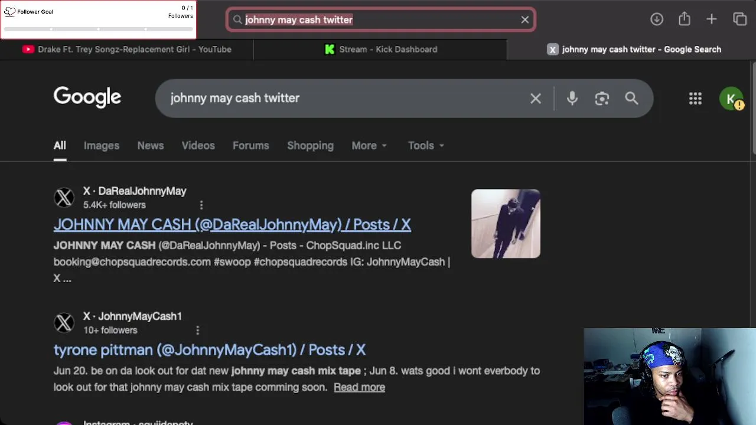The height and width of the screenshot is (425, 756).
Task: Click the browser share icon
Action: (x=684, y=19)
